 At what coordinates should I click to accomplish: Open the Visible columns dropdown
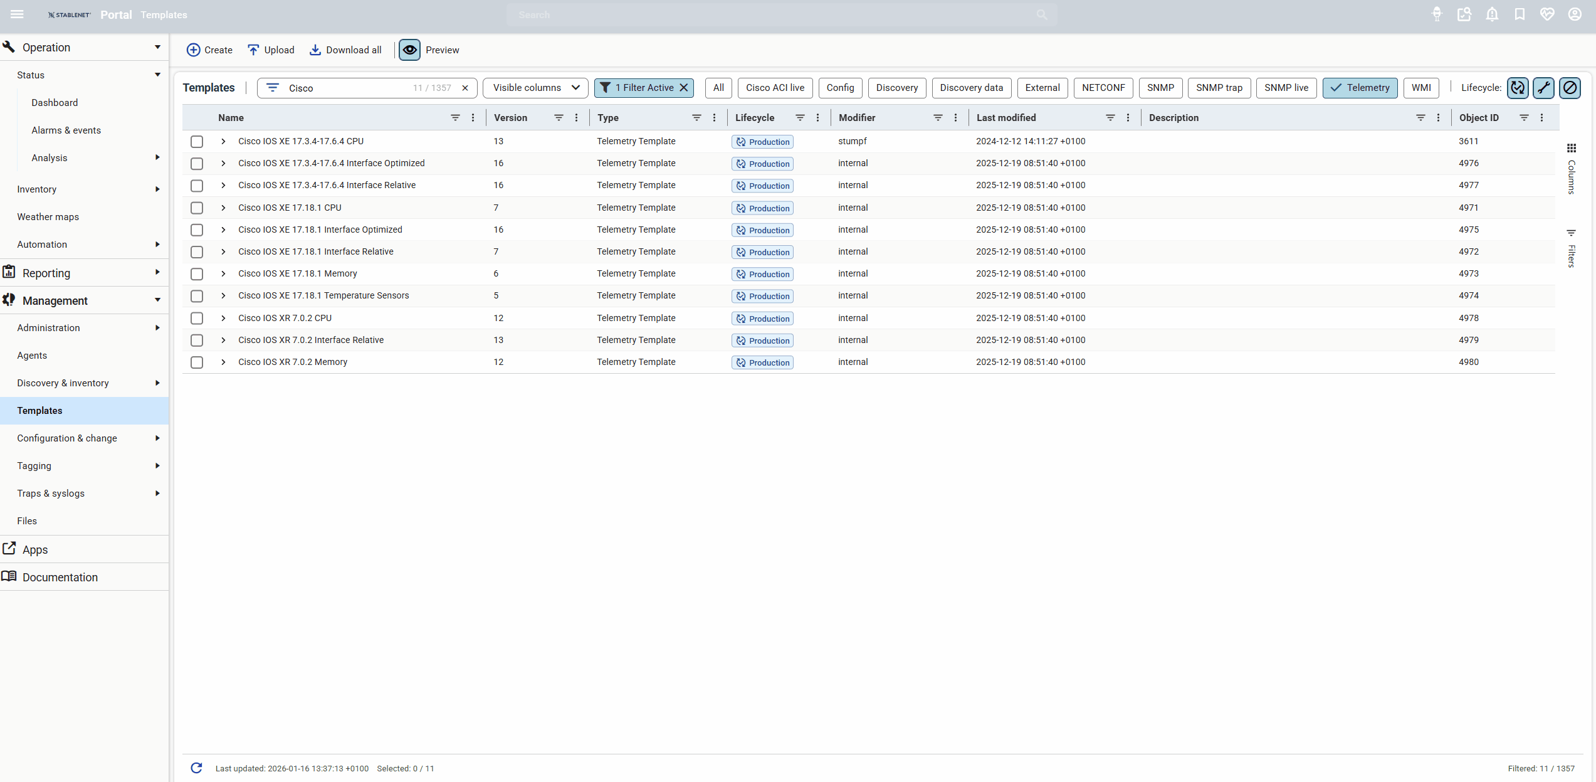click(x=535, y=88)
